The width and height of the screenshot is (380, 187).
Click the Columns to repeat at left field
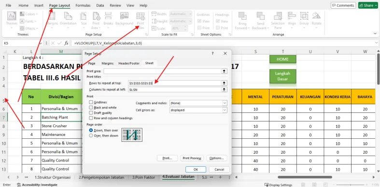pyautogui.click(x=174, y=90)
